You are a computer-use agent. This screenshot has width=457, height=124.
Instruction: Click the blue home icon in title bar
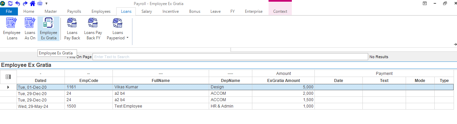click(x=32, y=3)
